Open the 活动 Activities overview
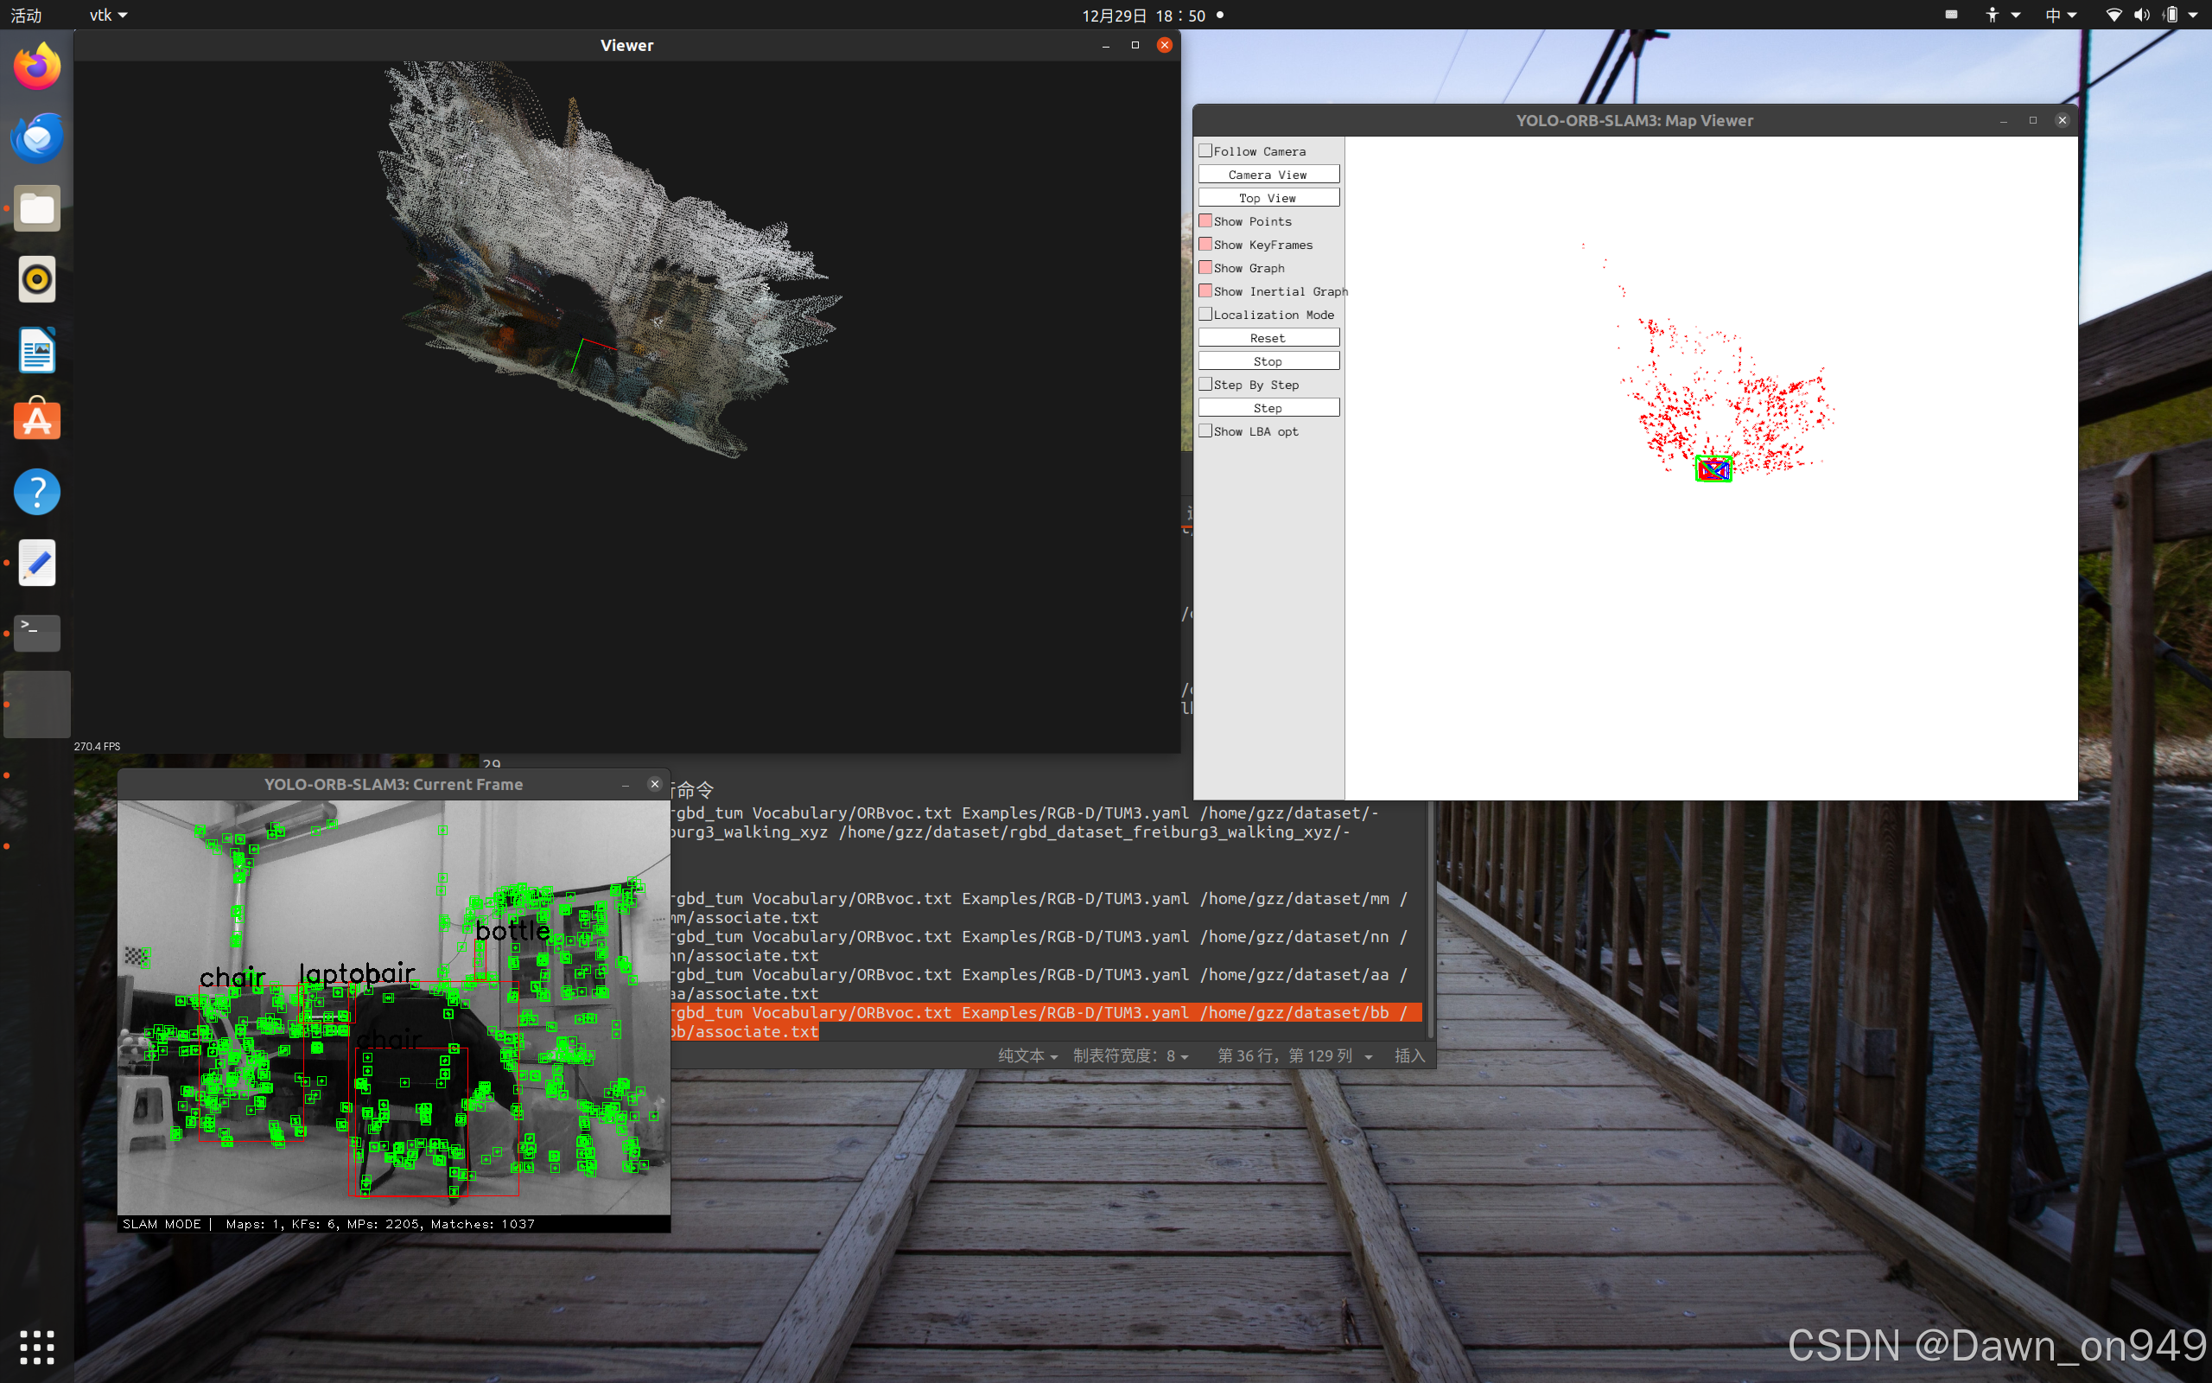 [x=26, y=15]
